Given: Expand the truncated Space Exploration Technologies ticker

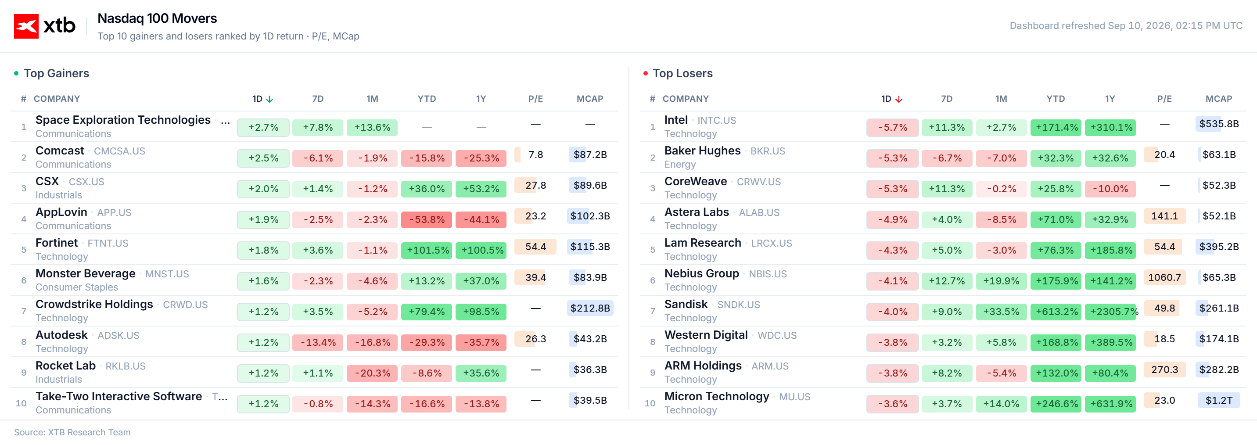Looking at the screenshot, I should tap(225, 120).
